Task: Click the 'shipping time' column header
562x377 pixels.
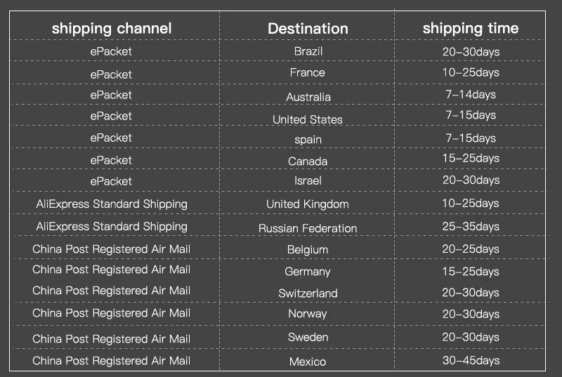Action: [470, 29]
